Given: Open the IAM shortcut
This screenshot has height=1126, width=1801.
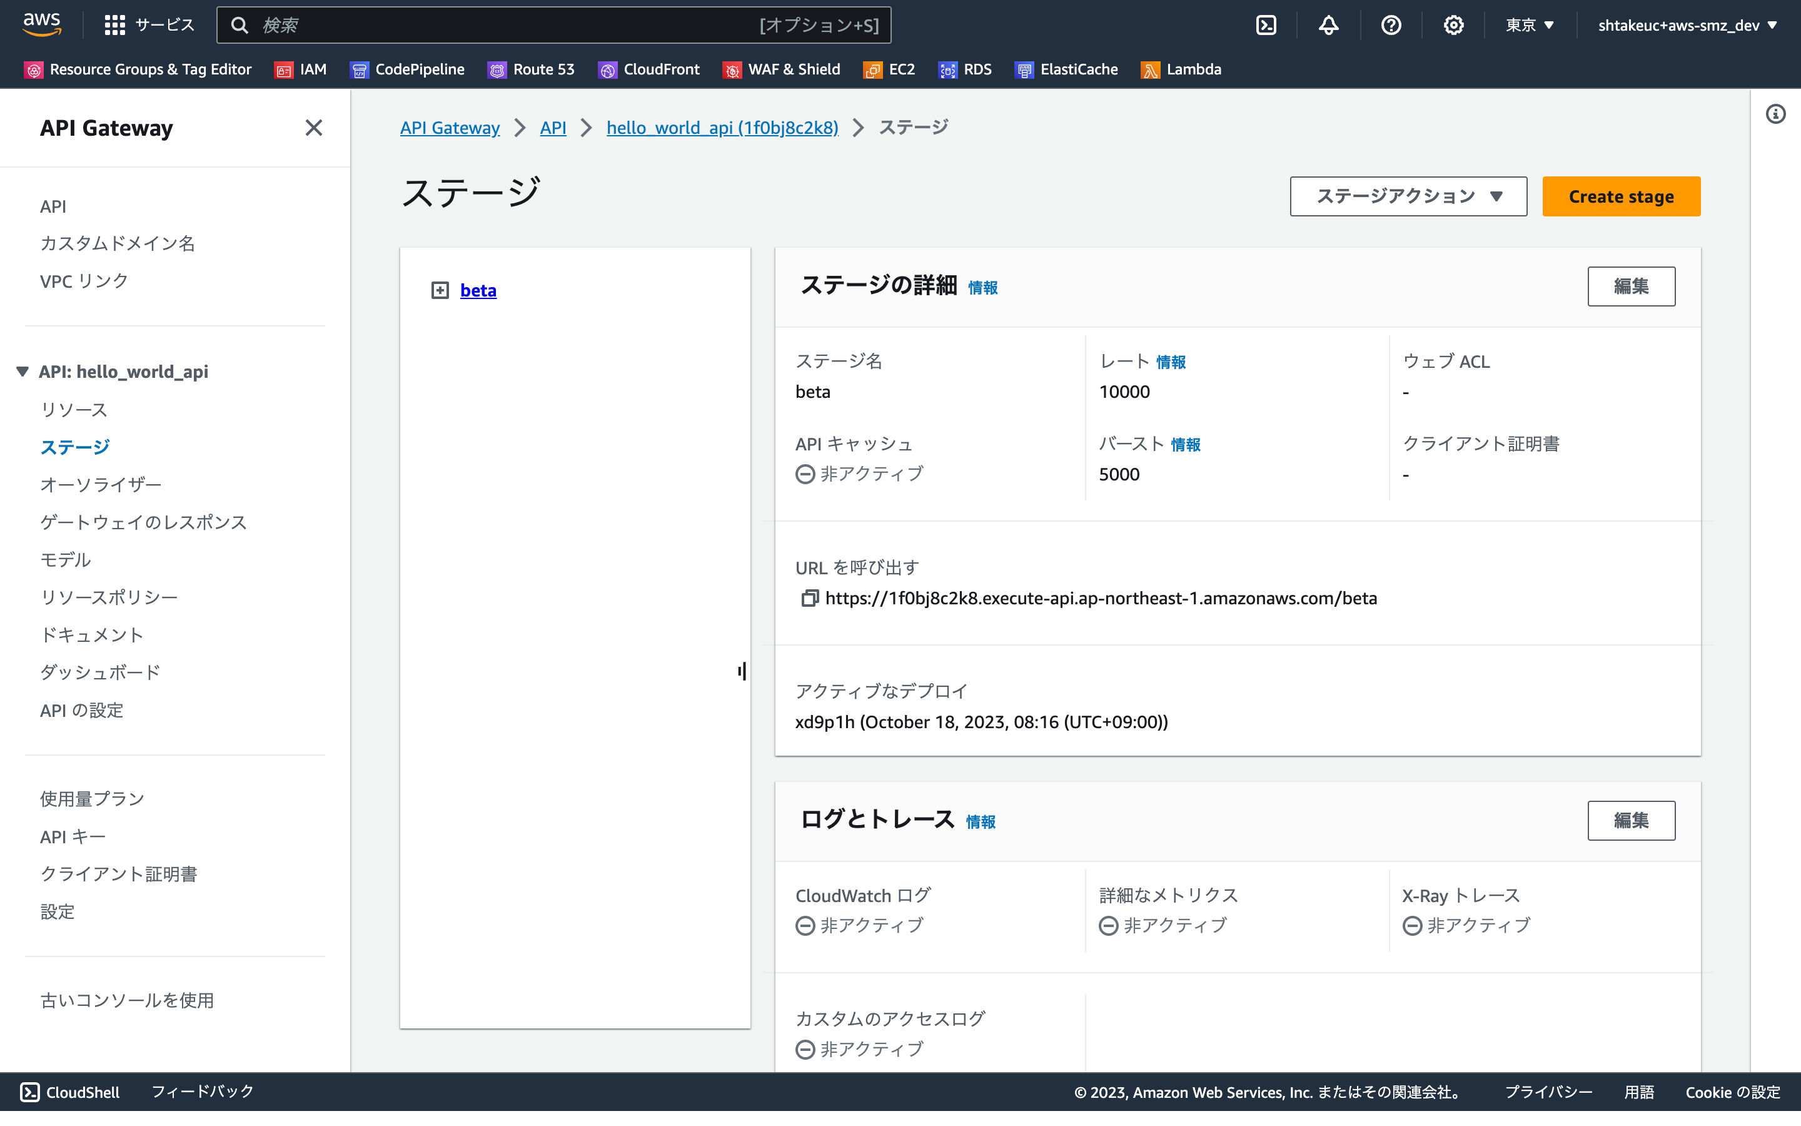Looking at the screenshot, I should pos(301,69).
